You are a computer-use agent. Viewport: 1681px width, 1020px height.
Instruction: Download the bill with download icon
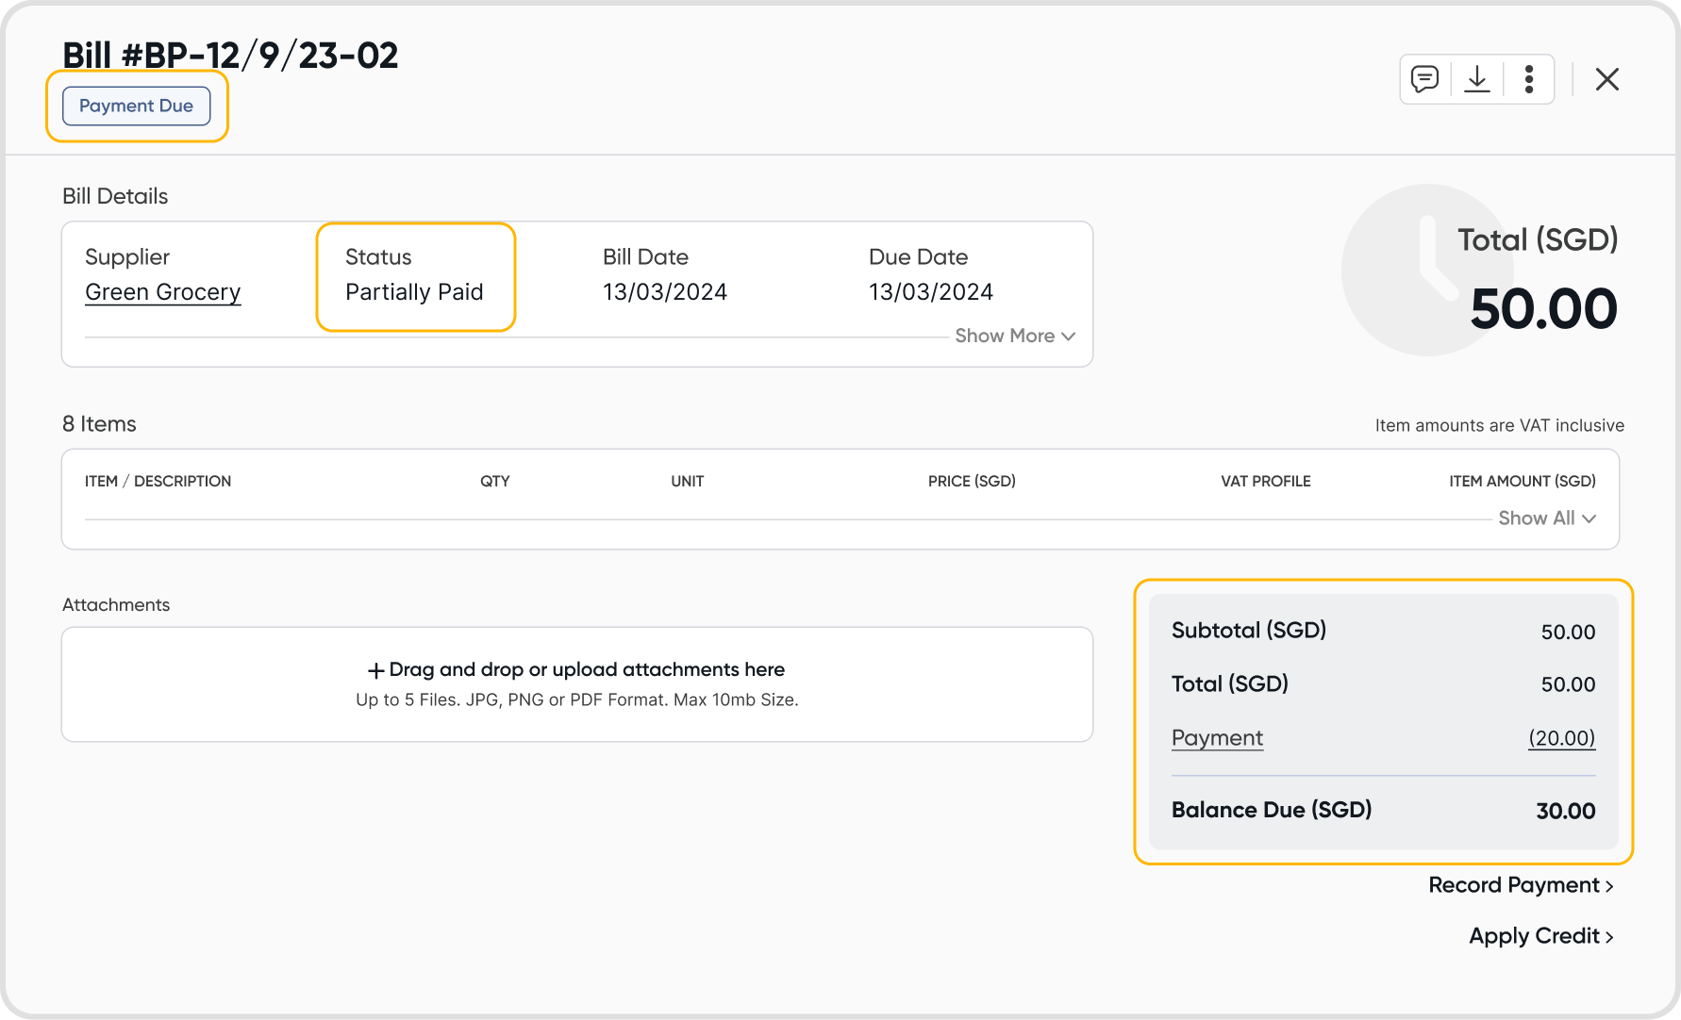1477,79
